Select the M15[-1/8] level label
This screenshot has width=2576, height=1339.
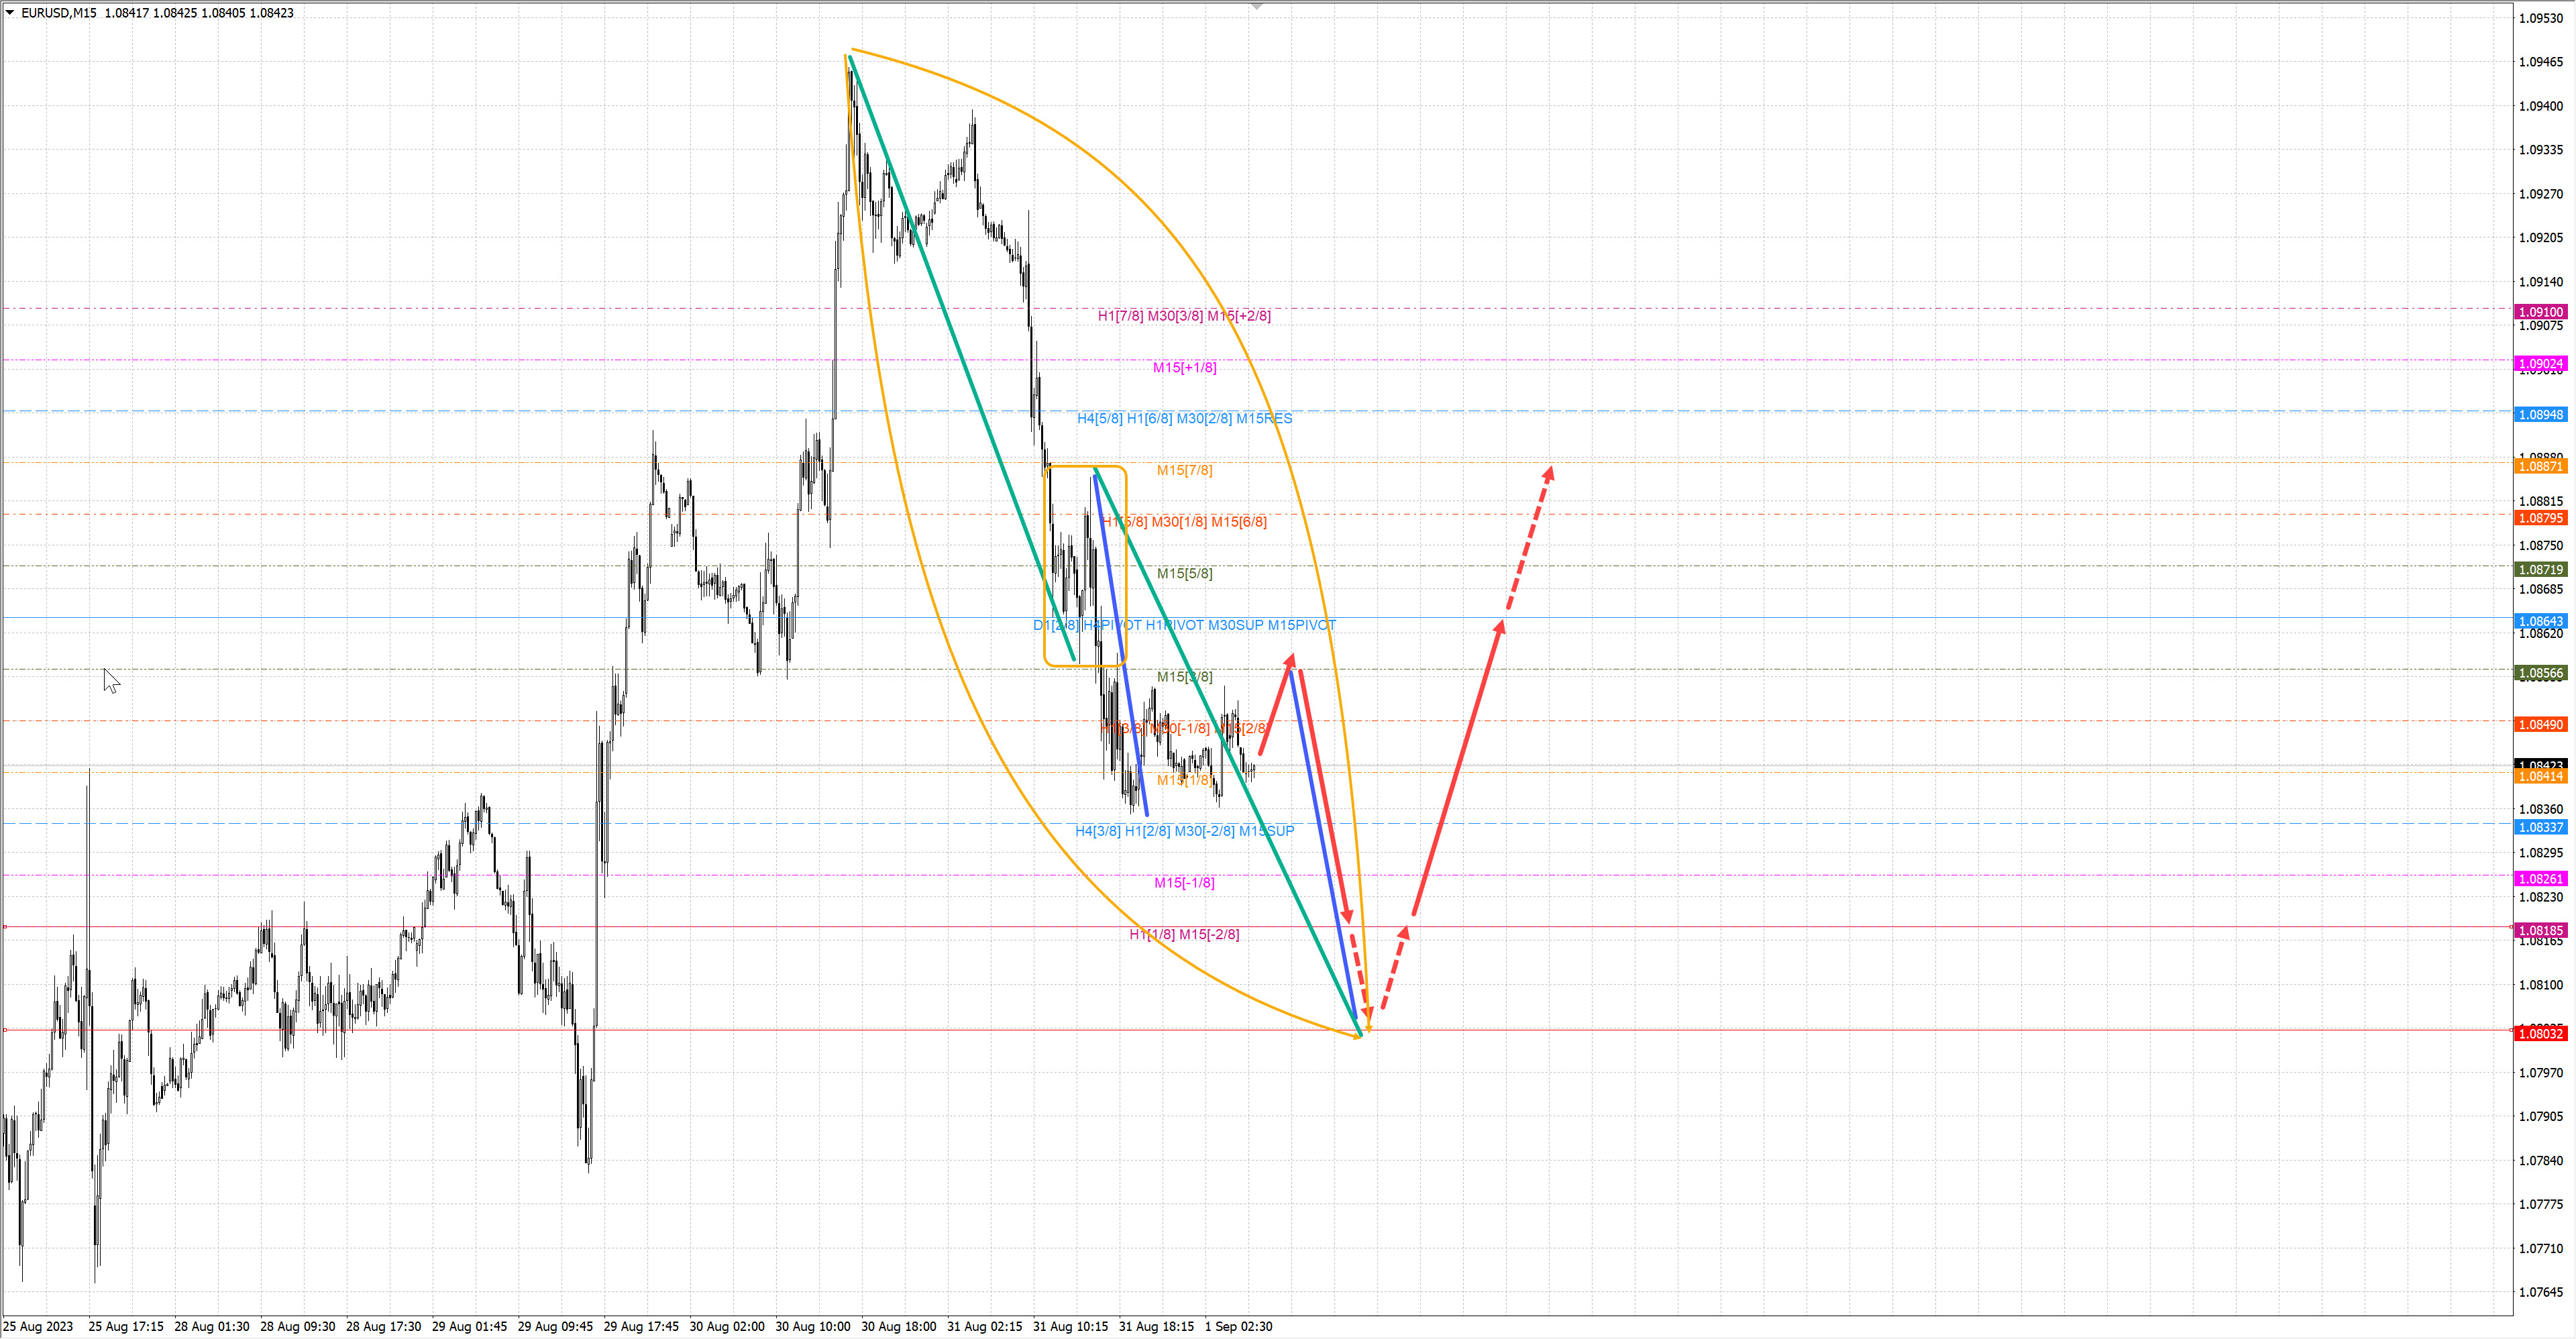pyautogui.click(x=1184, y=883)
